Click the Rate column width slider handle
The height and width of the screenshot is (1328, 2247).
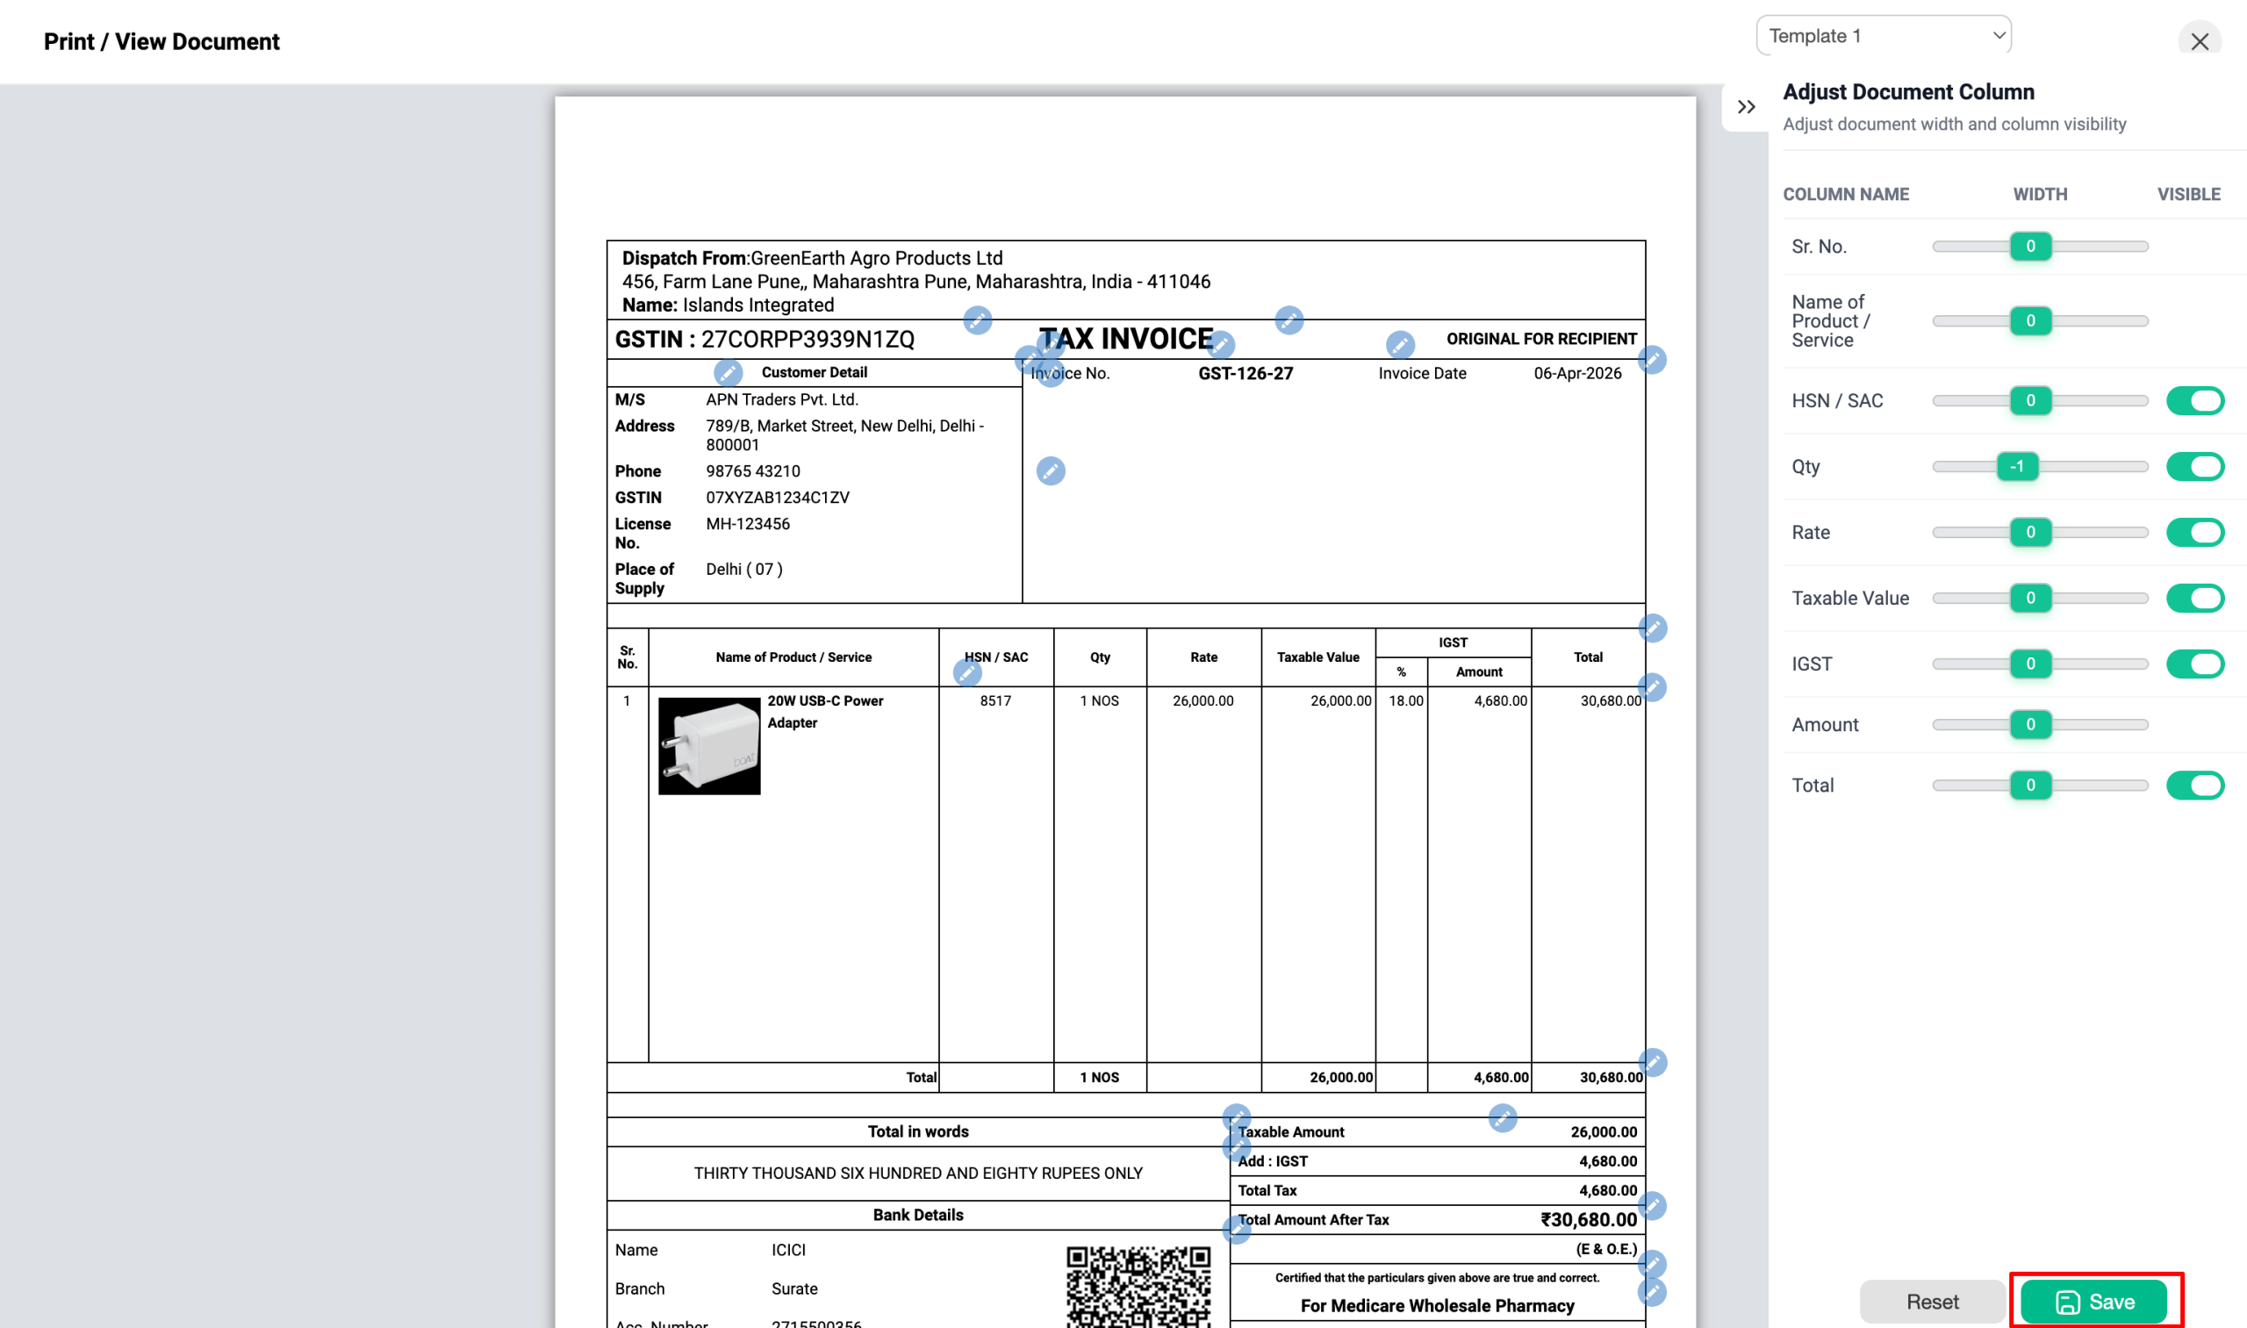point(2029,533)
